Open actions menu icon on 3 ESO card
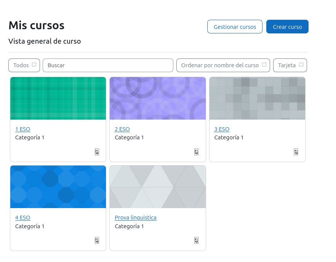 pyautogui.click(x=296, y=152)
